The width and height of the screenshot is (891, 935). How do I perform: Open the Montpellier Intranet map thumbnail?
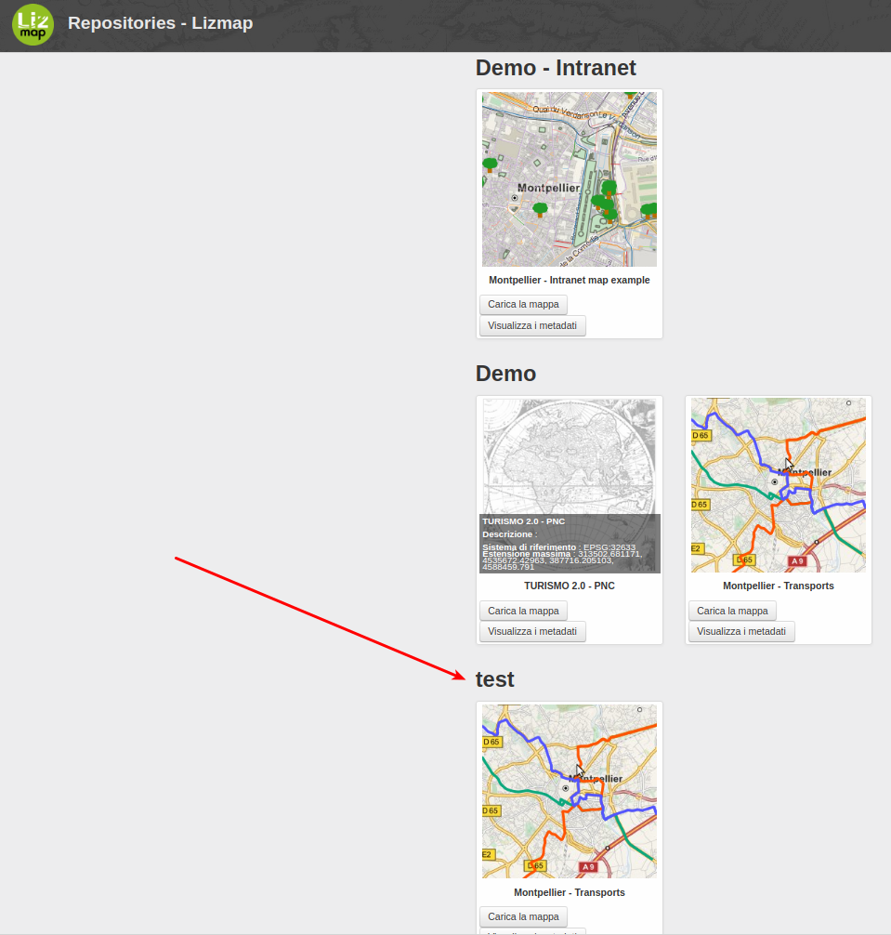(x=569, y=178)
